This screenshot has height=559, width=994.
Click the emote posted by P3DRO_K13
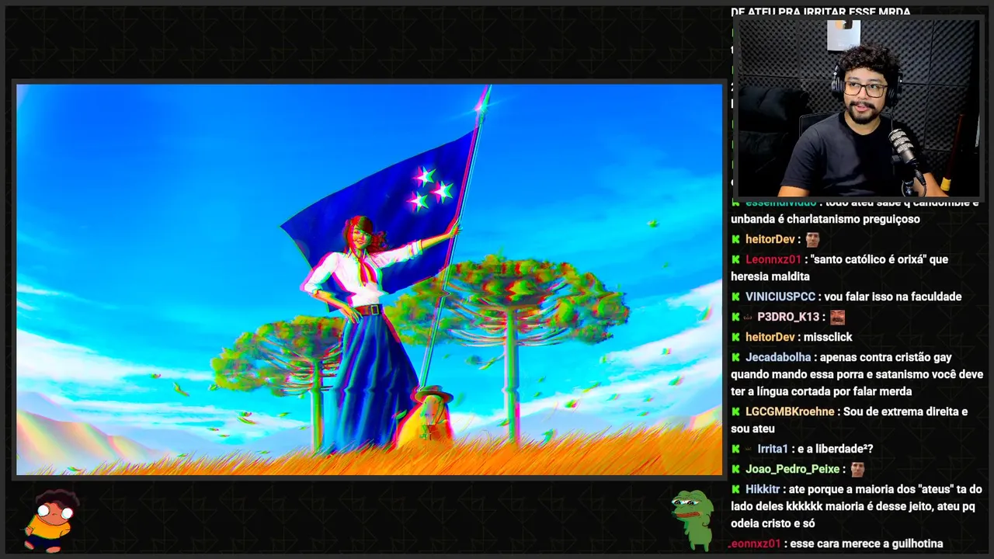(837, 317)
